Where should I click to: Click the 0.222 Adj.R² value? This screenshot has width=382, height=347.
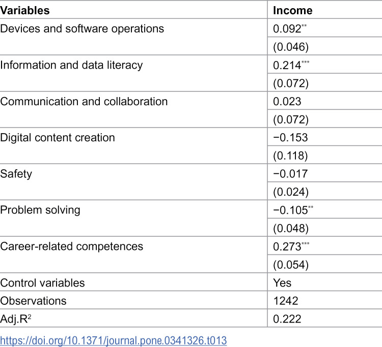click(287, 319)
